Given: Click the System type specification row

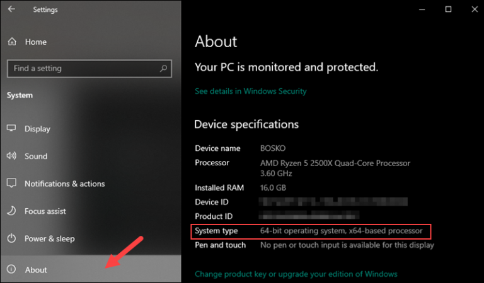Looking at the screenshot, I should tap(311, 231).
